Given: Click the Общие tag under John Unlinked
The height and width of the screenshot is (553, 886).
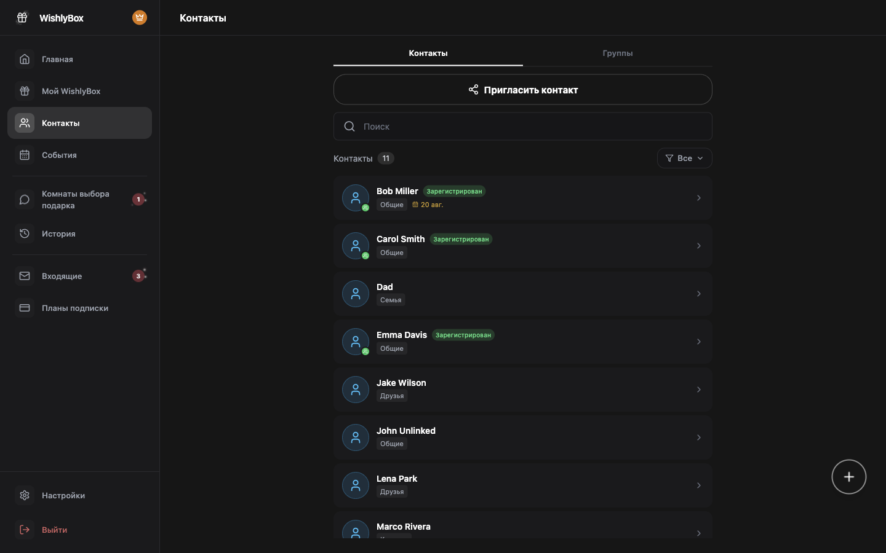Looking at the screenshot, I should point(392,444).
